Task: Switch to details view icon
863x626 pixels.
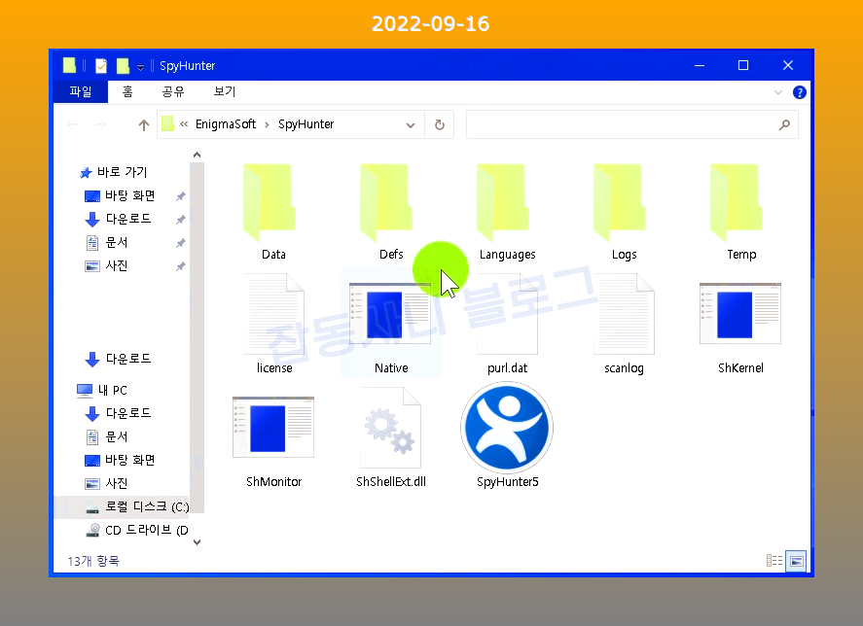Action: 773,561
